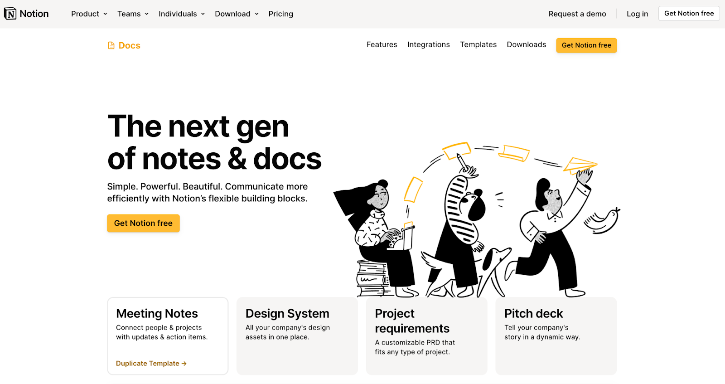Click 'The next gen of notes & docs' heading
The height and width of the screenshot is (384, 725).
pos(214,142)
